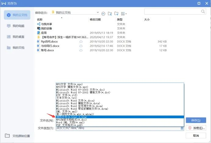This screenshot has height=143, width=211.
Task: Click the back navigation arrow icon
Action: (103, 14)
